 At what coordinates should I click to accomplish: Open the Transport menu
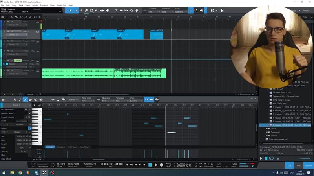pos(44,5)
